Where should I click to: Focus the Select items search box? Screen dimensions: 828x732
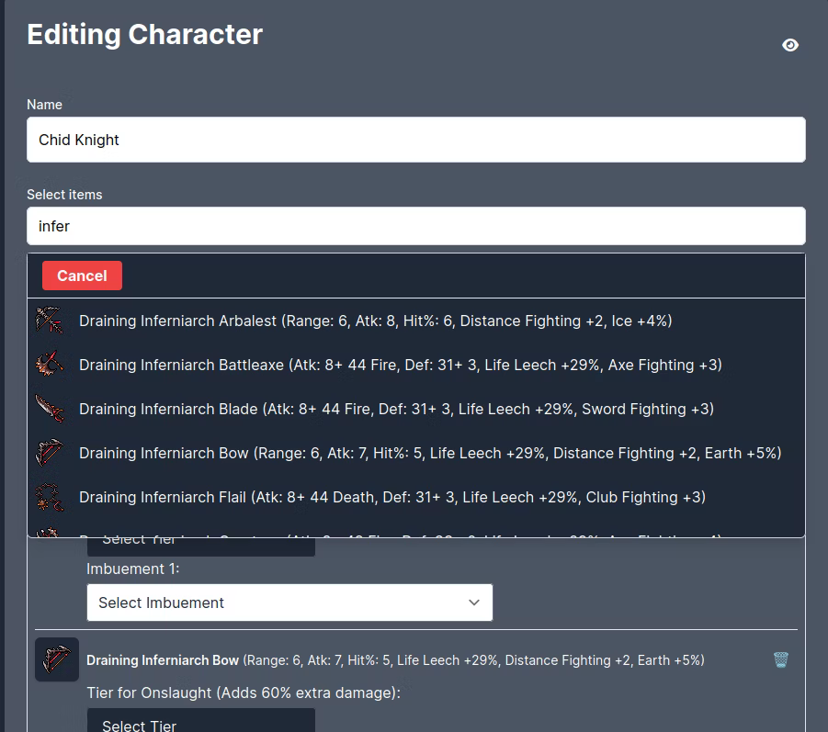click(x=416, y=226)
